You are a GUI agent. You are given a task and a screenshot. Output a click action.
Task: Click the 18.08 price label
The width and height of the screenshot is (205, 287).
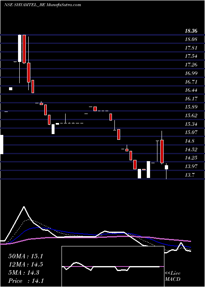191,39
